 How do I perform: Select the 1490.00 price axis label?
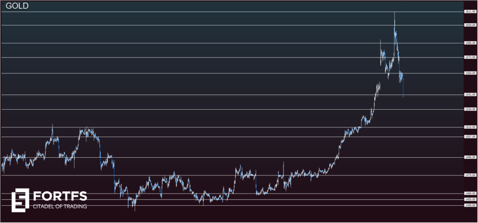click(x=470, y=158)
